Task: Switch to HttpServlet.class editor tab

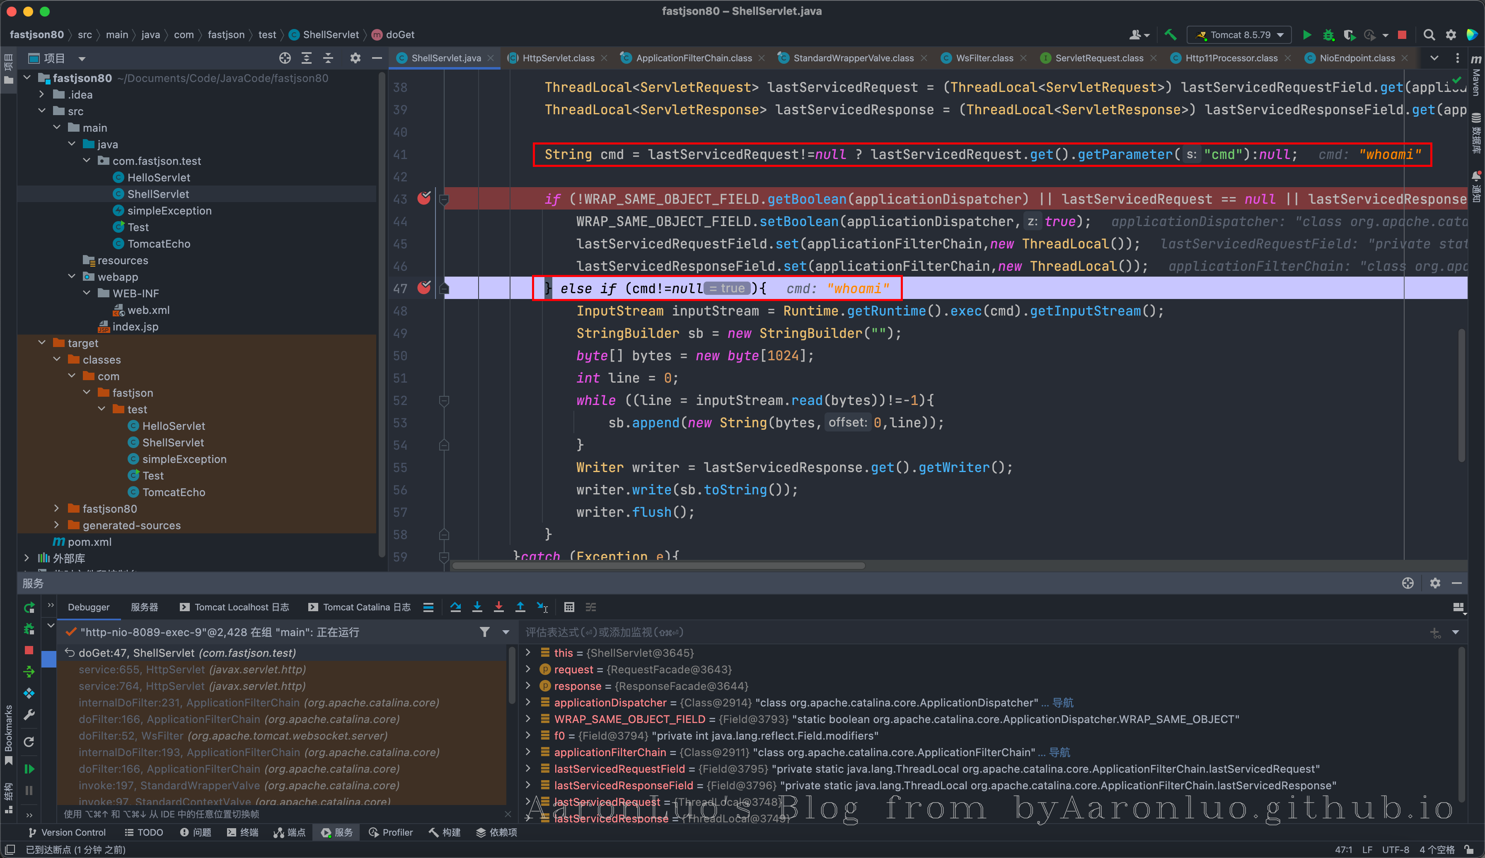Action: pos(557,58)
